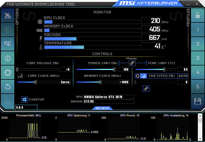Click the GPU name field NVIDIA GeForce RTX 3070

[109, 97]
